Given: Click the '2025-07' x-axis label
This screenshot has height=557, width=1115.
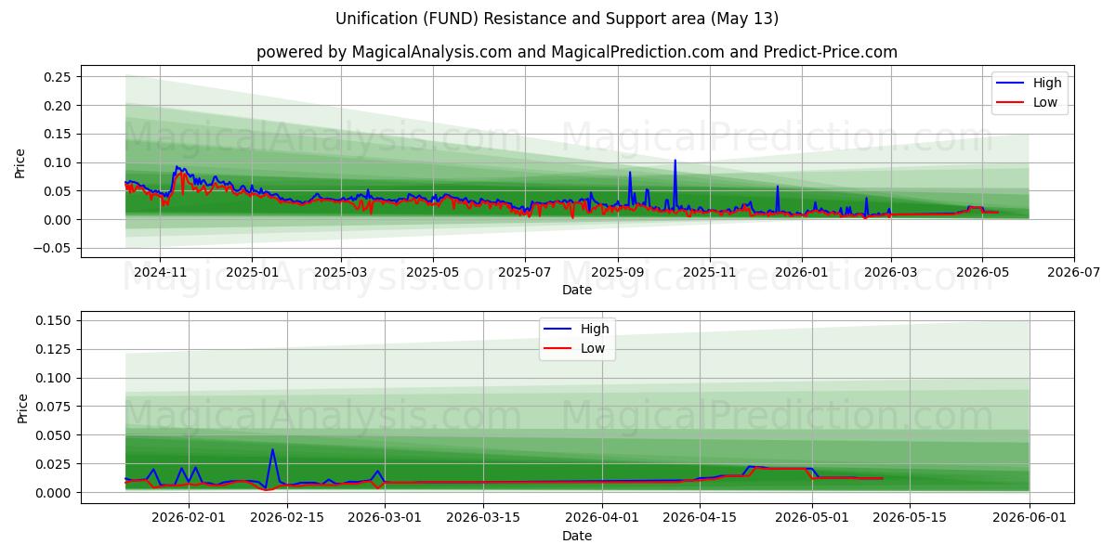Looking at the screenshot, I should click(x=525, y=272).
